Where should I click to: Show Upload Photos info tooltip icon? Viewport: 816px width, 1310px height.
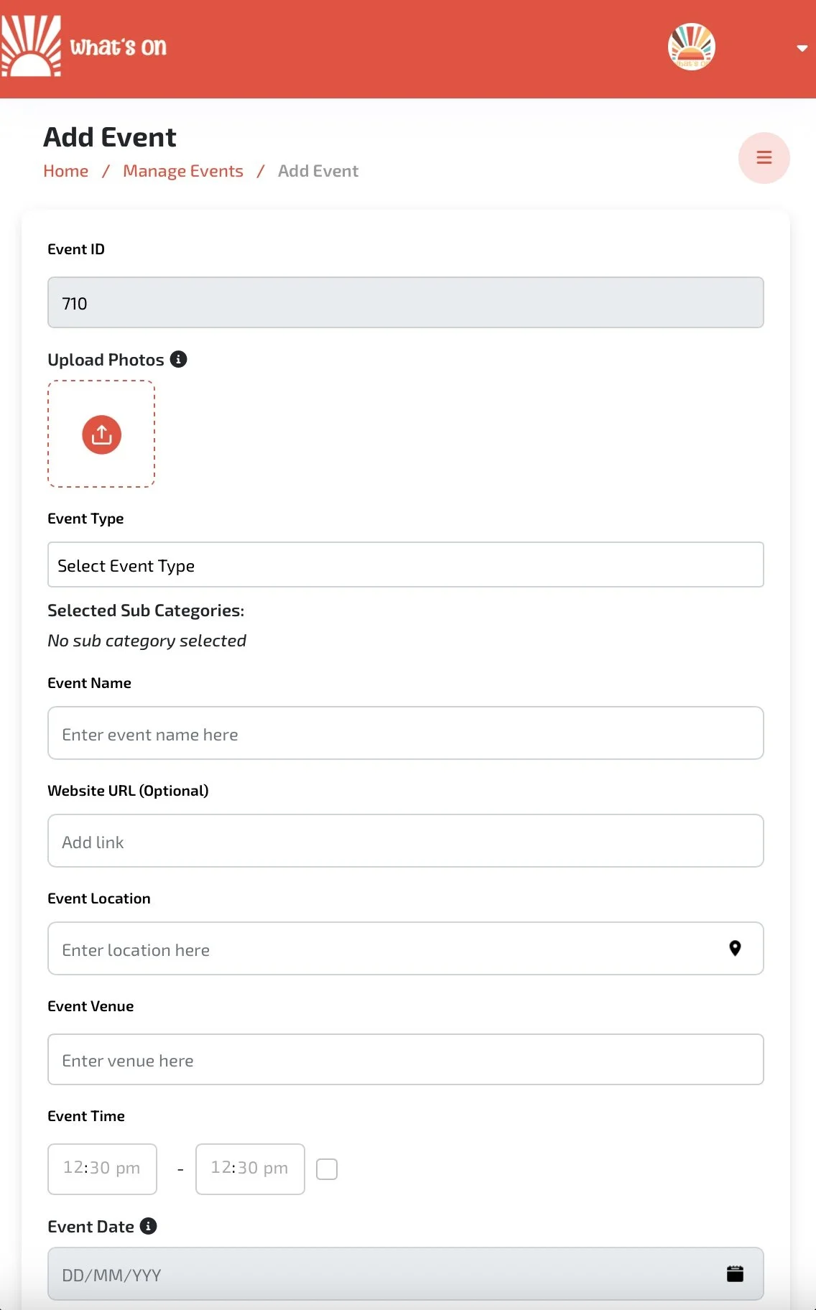(x=178, y=359)
